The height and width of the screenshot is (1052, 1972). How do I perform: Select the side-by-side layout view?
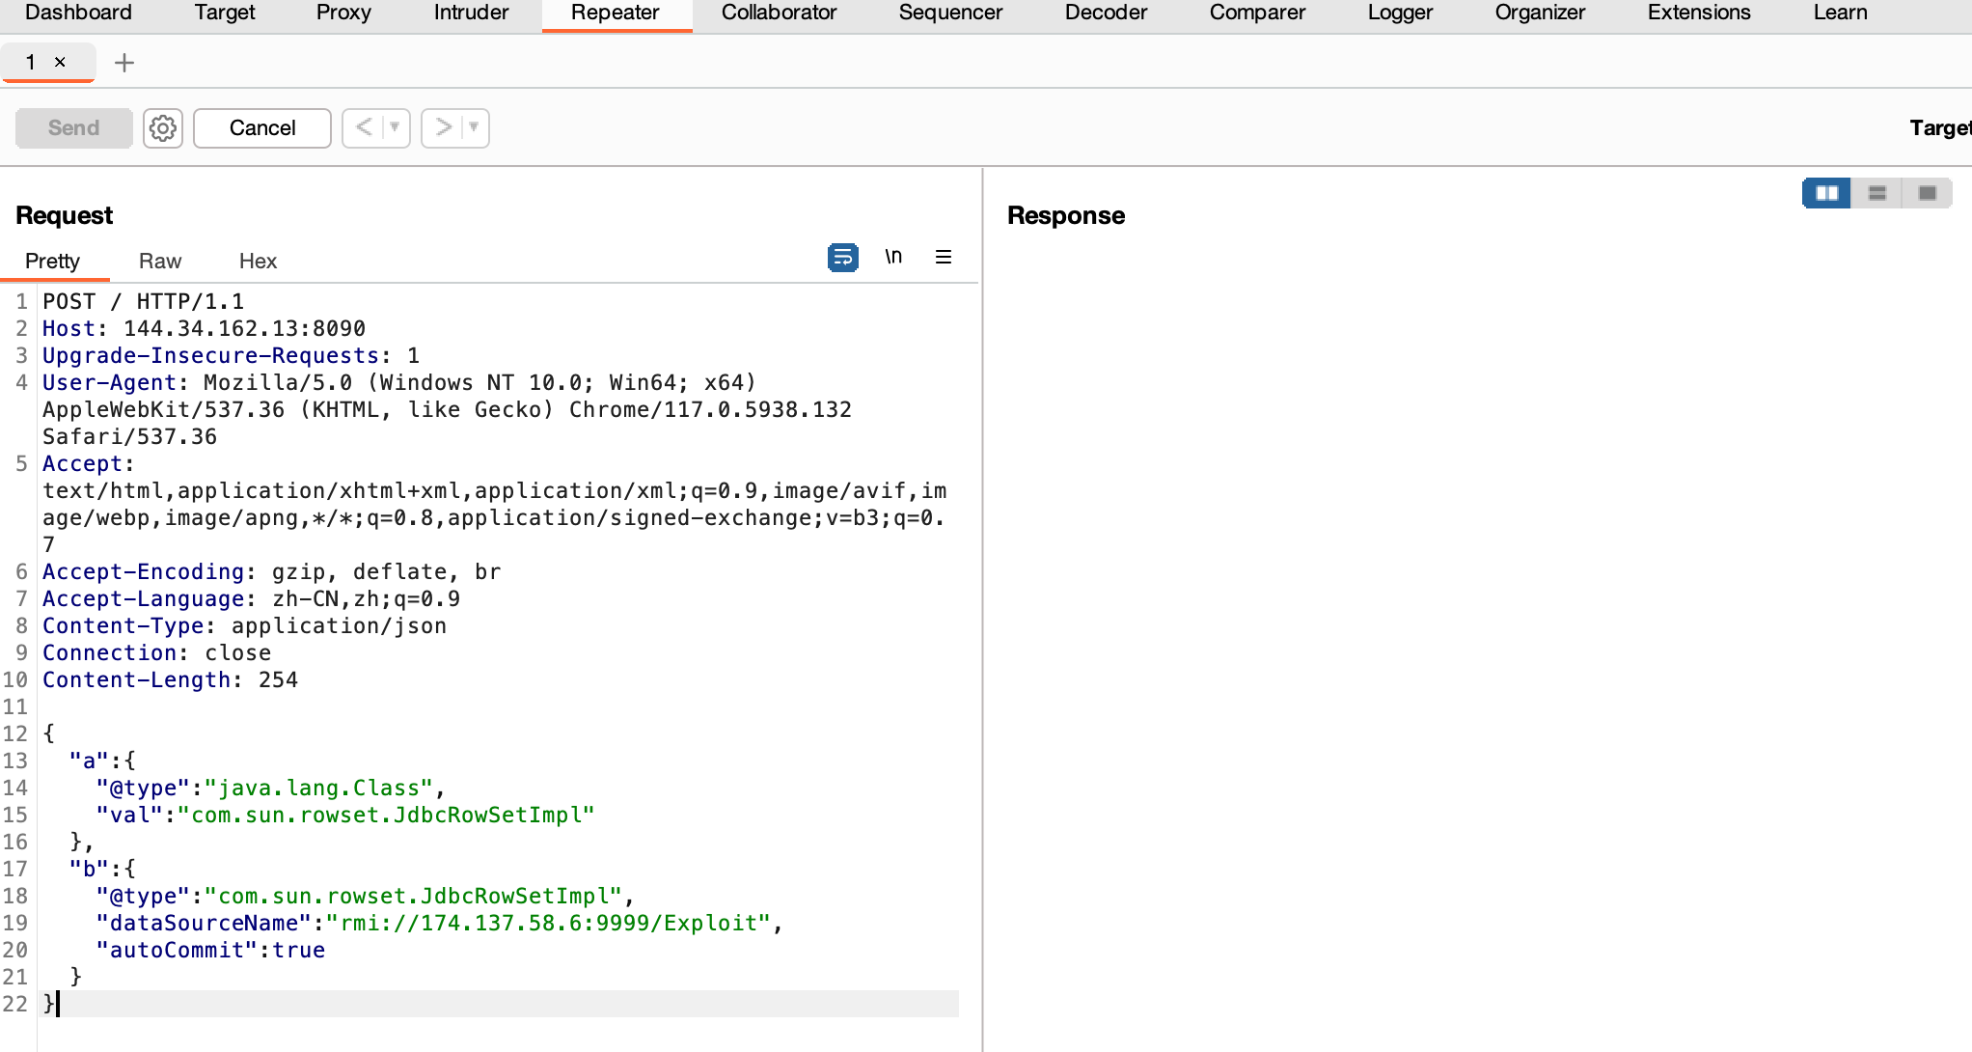click(1825, 193)
